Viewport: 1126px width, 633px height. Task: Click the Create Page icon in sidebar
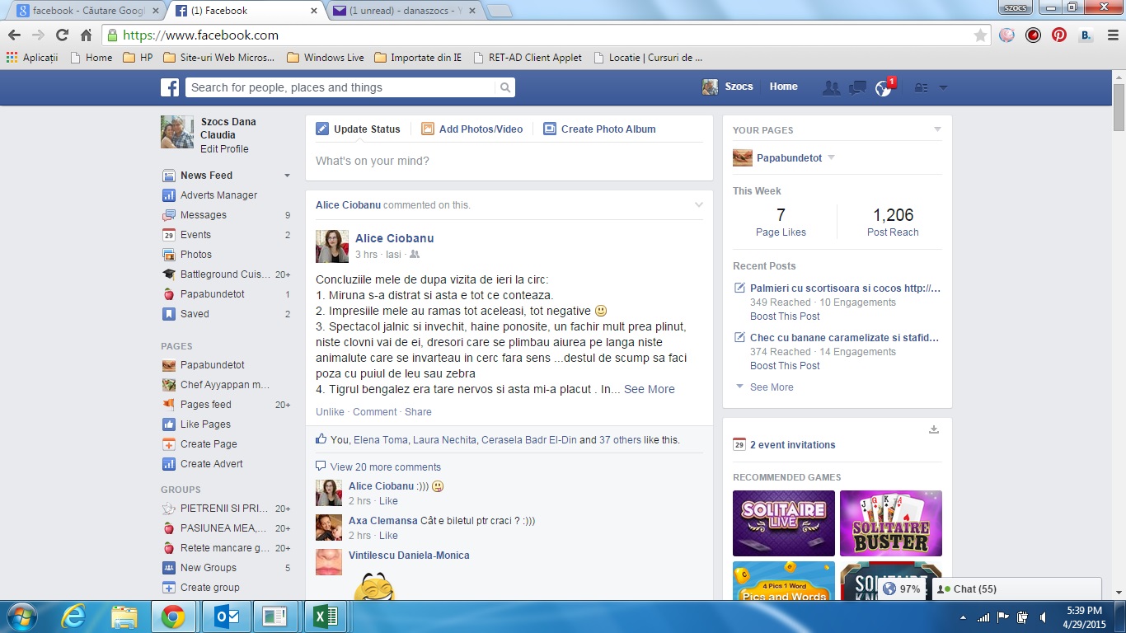[x=169, y=444]
